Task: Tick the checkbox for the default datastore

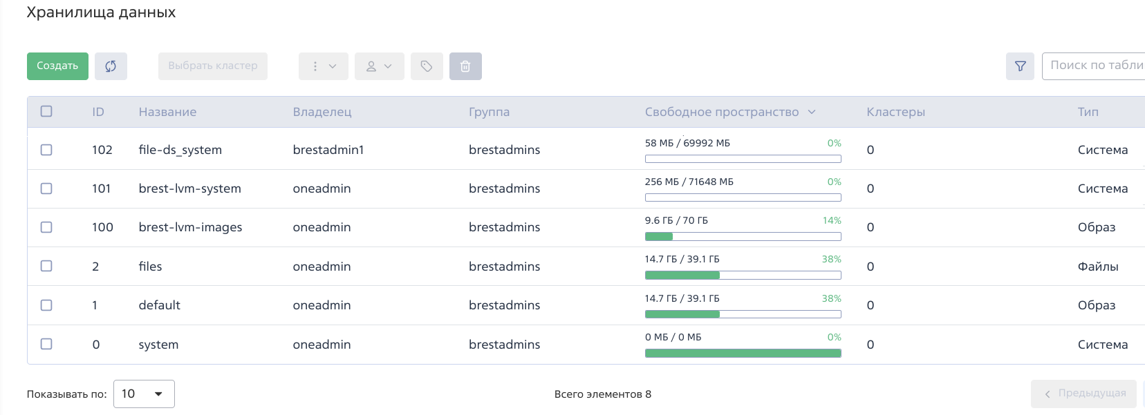Action: [x=46, y=305]
